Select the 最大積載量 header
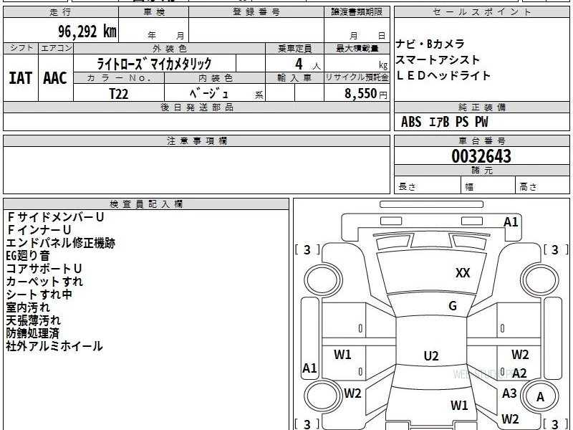This screenshot has height=430, width=573. [x=357, y=48]
